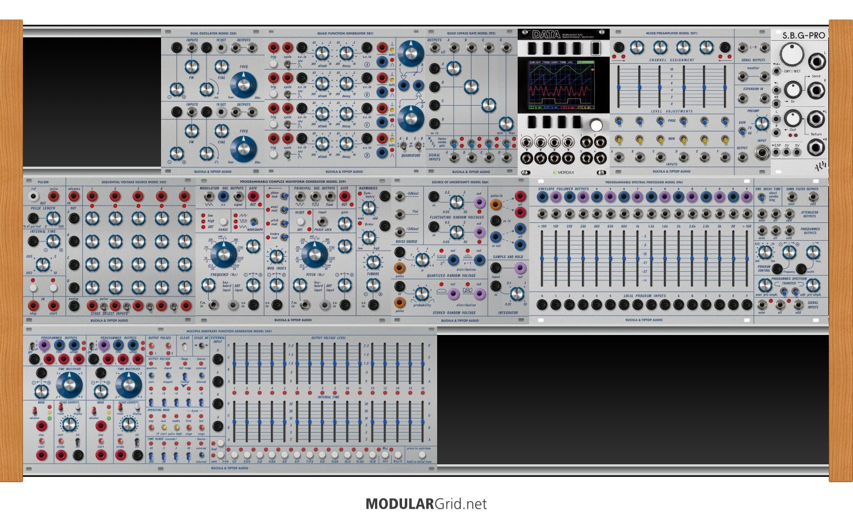Click the flat noise source jack on 266t
This screenshot has width=853, height=516.
pos(400,214)
